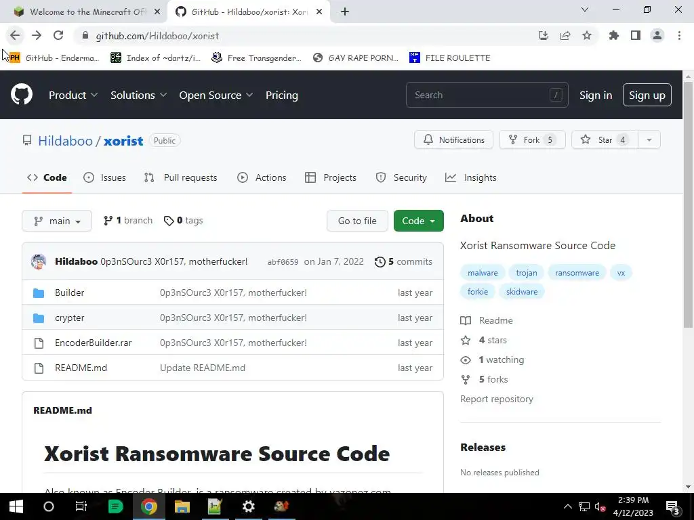Click the Builder folder icon
The image size is (694, 520).
point(39,292)
